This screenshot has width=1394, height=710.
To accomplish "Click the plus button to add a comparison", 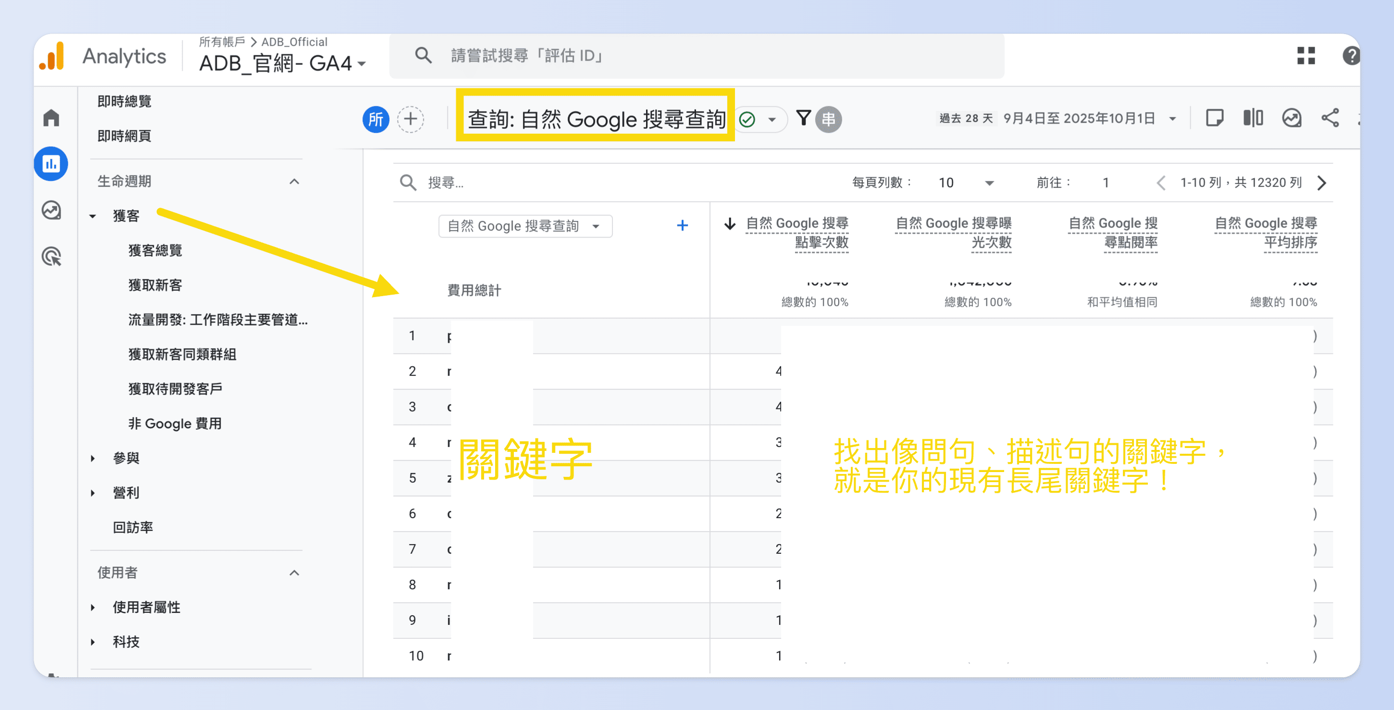I will [410, 119].
